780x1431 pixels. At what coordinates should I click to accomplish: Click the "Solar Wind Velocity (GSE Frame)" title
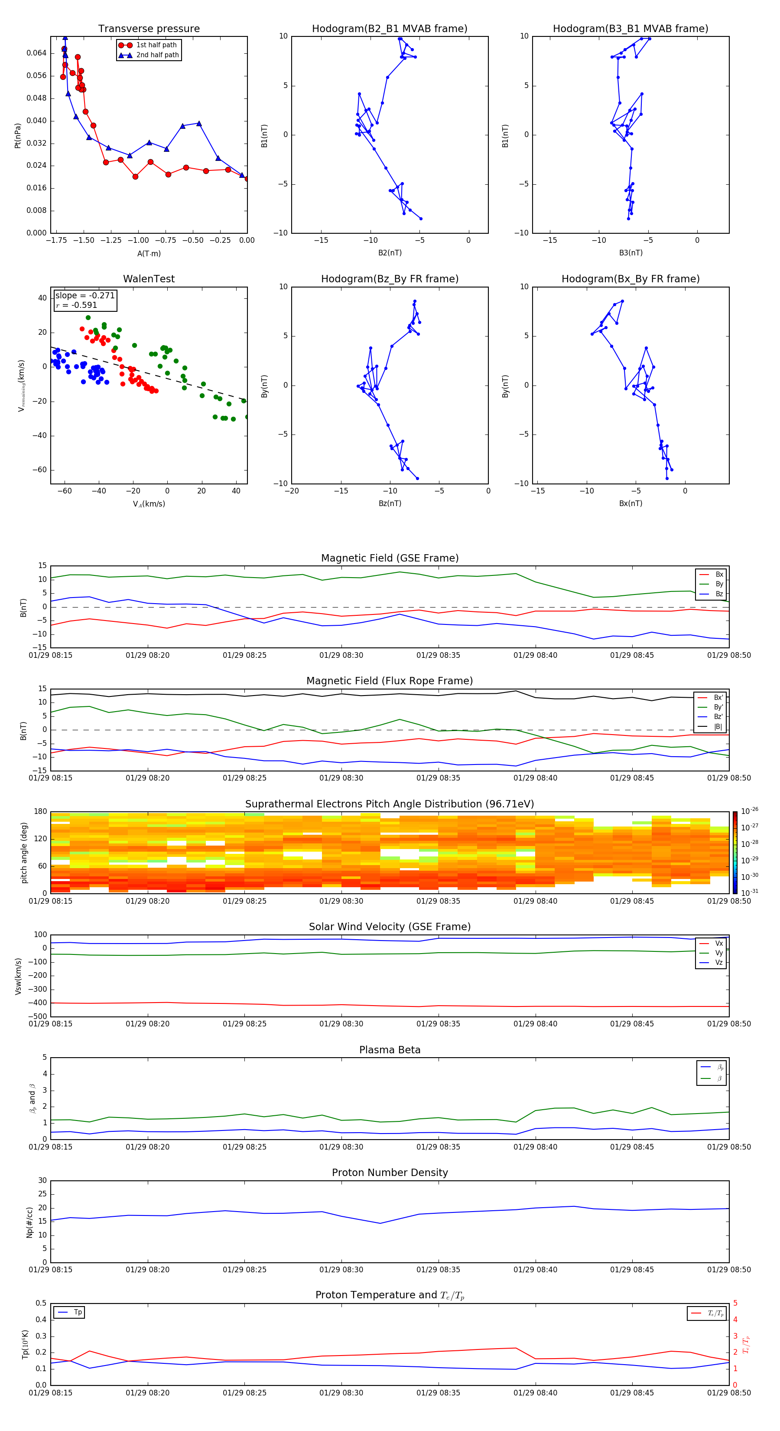point(390,927)
